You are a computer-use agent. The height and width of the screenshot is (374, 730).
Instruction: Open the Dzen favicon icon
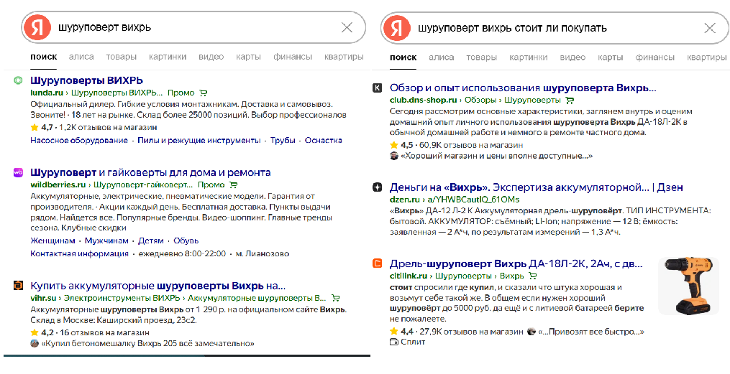(x=378, y=187)
